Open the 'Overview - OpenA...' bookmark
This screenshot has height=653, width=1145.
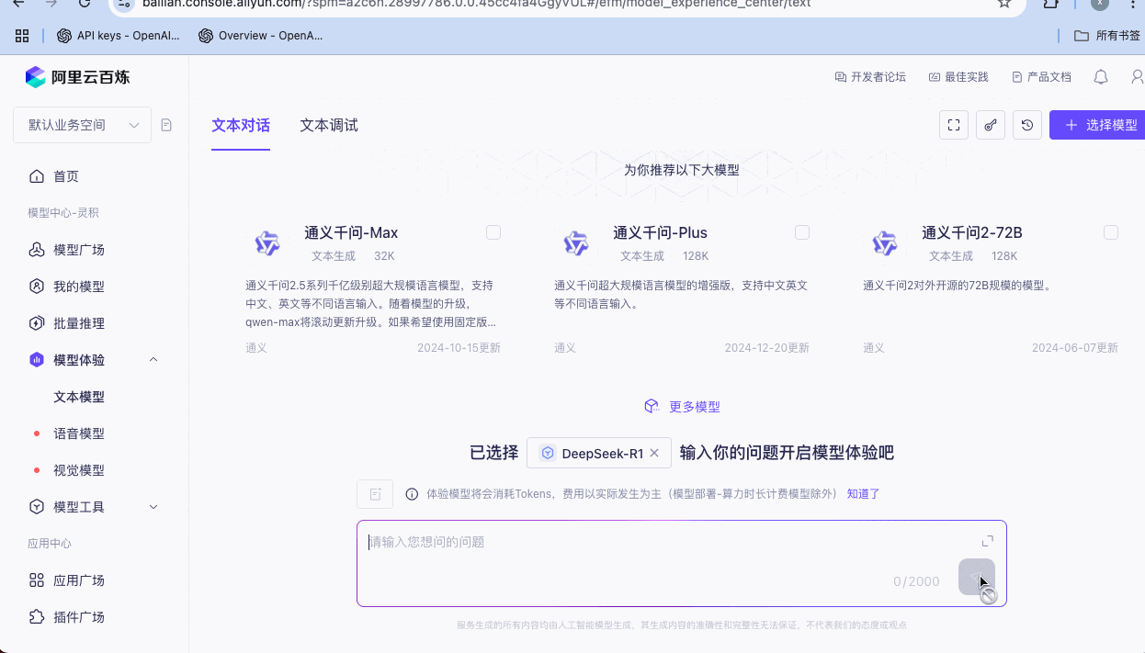point(260,36)
